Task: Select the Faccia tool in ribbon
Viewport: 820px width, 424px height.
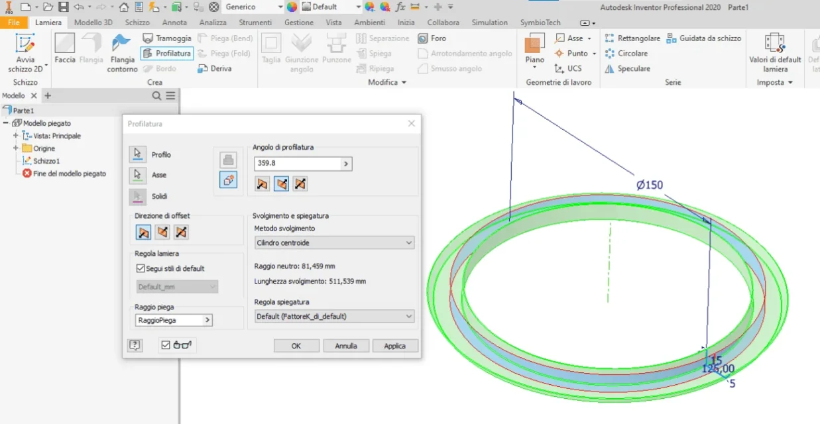Action: point(65,48)
